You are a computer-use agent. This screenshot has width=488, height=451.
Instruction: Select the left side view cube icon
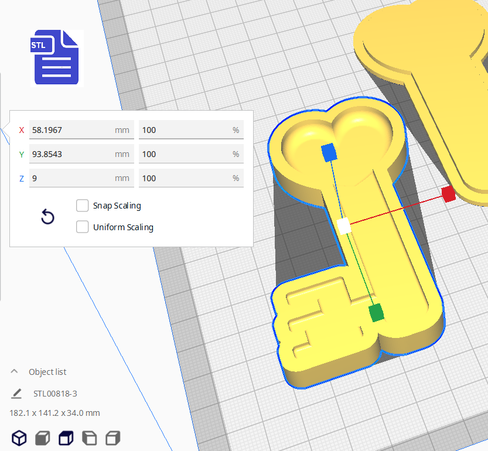(89, 437)
